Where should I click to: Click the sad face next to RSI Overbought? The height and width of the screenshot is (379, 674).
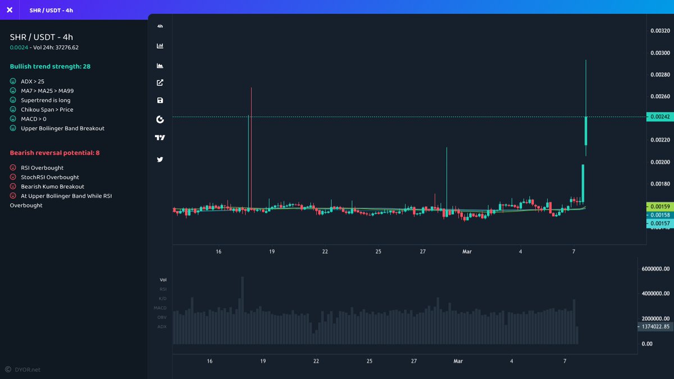(13, 168)
